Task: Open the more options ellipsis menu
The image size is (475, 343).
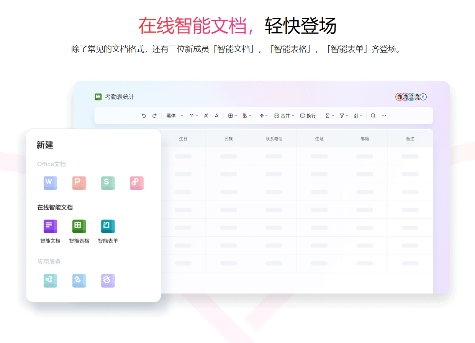Action: coord(383,115)
